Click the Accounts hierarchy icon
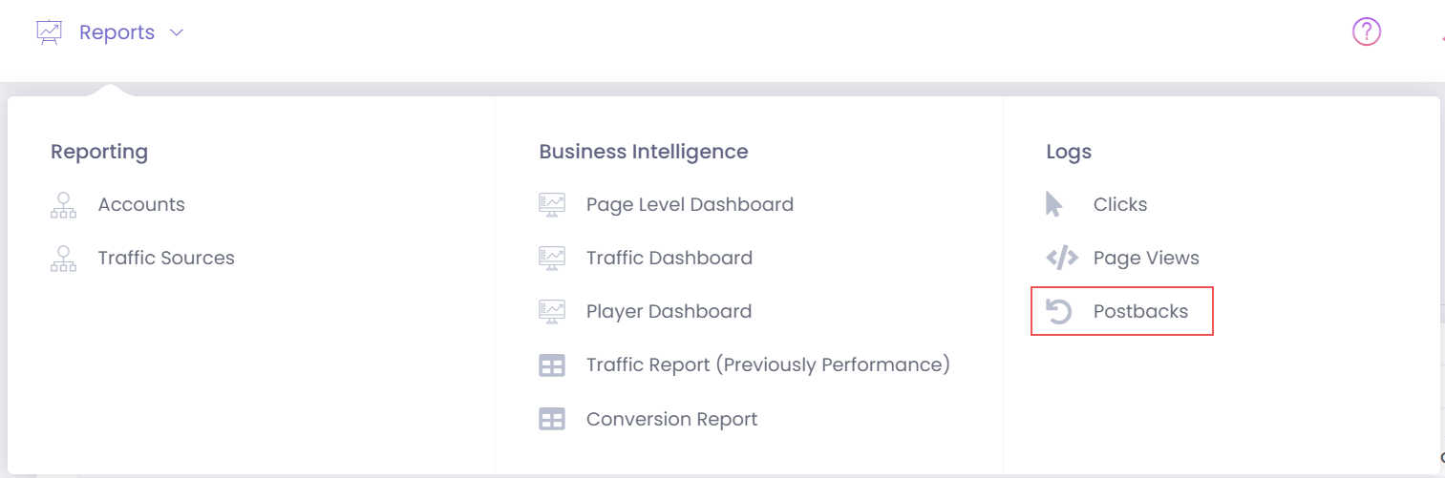The image size is (1445, 478). 63,205
